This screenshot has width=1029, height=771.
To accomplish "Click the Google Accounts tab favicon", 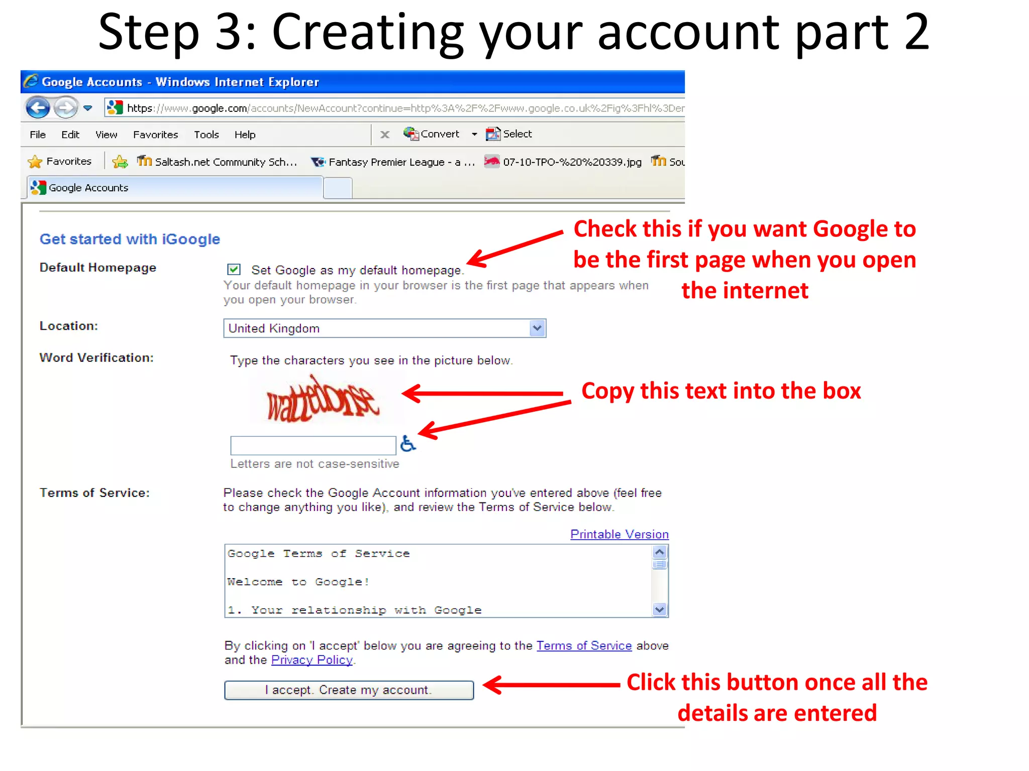I will (38, 188).
